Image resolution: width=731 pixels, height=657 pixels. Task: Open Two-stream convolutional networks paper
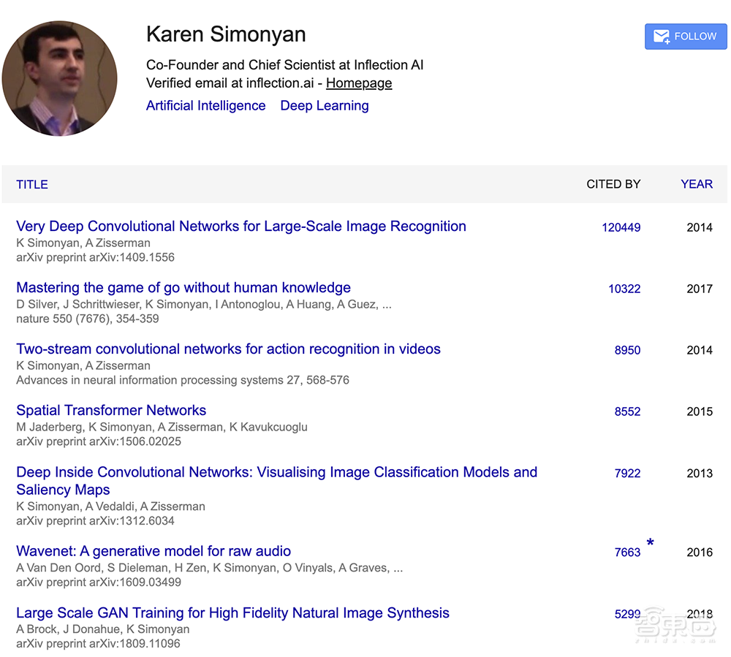[228, 349]
